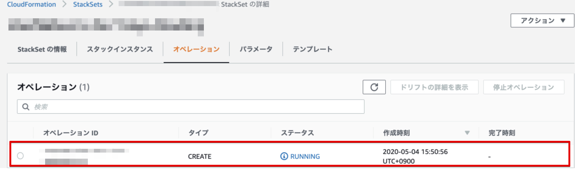Sort by オペレーション ID column header
Image resolution: width=575 pixels, height=169 pixels.
70,133
